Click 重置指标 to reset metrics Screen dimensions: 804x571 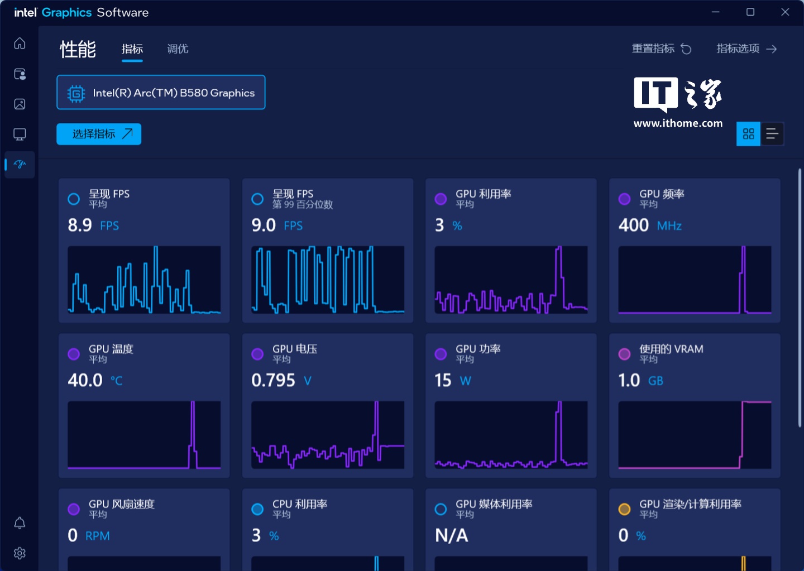click(x=661, y=49)
